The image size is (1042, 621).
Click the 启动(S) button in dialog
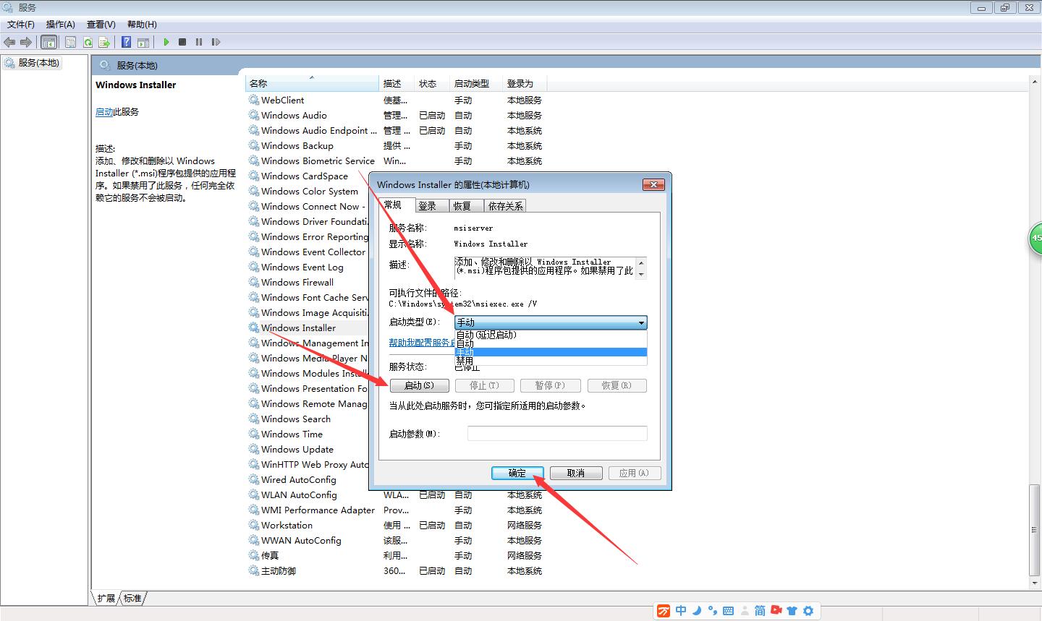(420, 386)
